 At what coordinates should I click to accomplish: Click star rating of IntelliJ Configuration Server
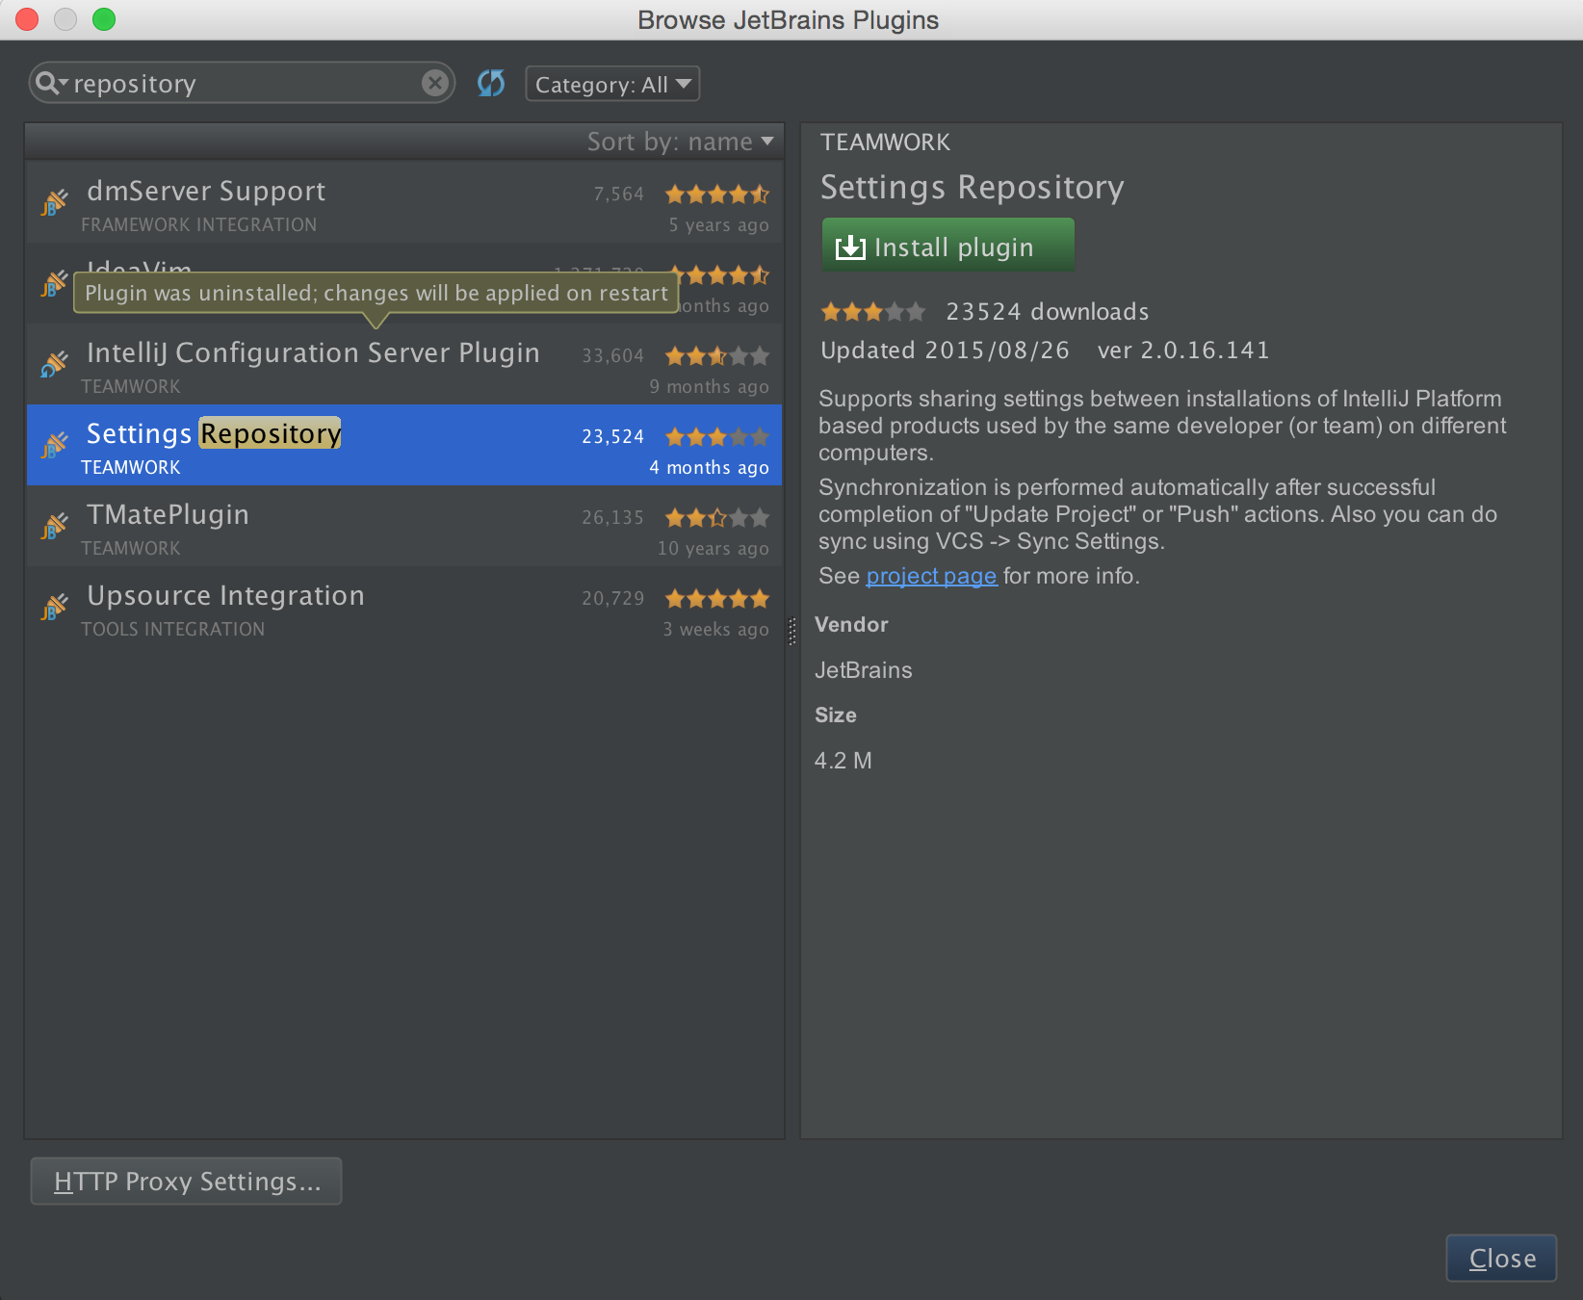717,356
